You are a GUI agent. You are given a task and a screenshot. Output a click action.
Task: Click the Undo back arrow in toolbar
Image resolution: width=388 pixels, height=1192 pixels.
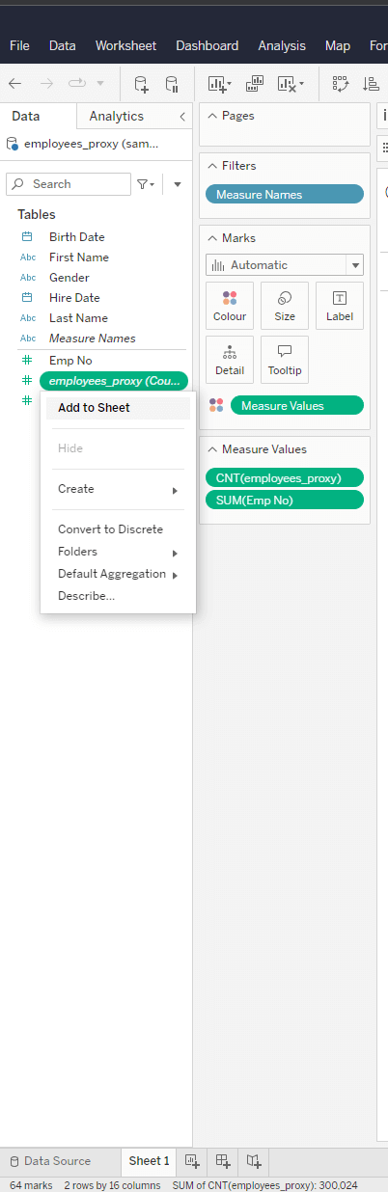tap(14, 84)
